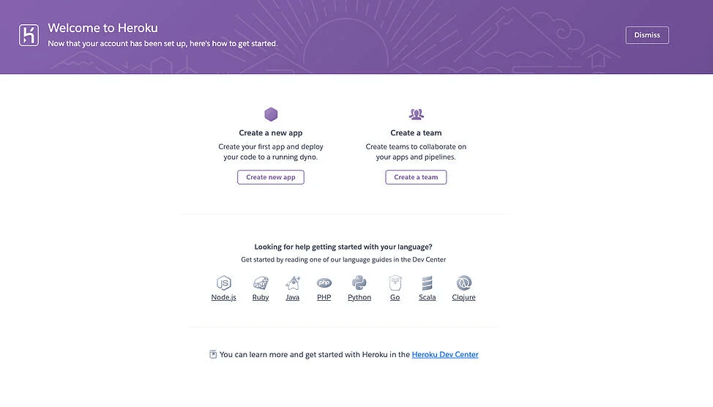
Task: Click the small Dev Center document icon
Action: point(213,354)
